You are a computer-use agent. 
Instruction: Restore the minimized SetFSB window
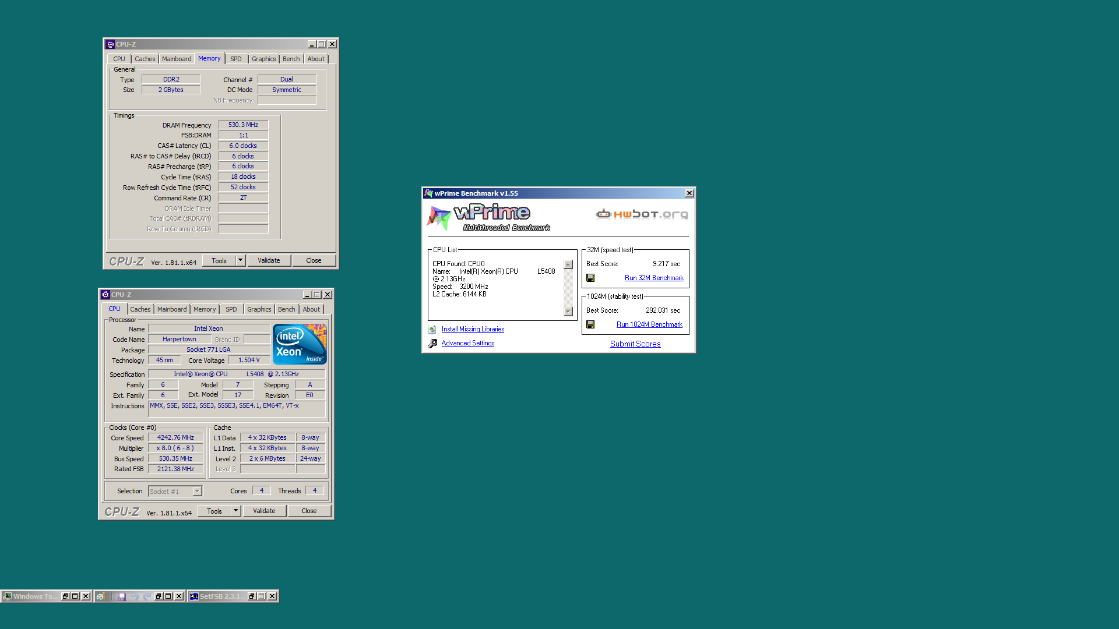pyautogui.click(x=252, y=596)
